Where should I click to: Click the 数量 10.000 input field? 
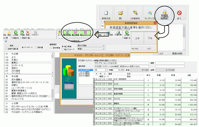119,70
